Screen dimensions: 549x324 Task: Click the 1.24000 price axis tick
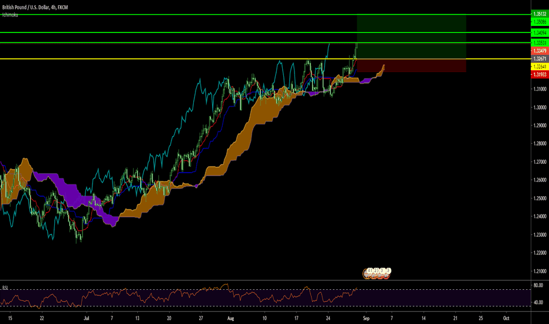(540, 216)
